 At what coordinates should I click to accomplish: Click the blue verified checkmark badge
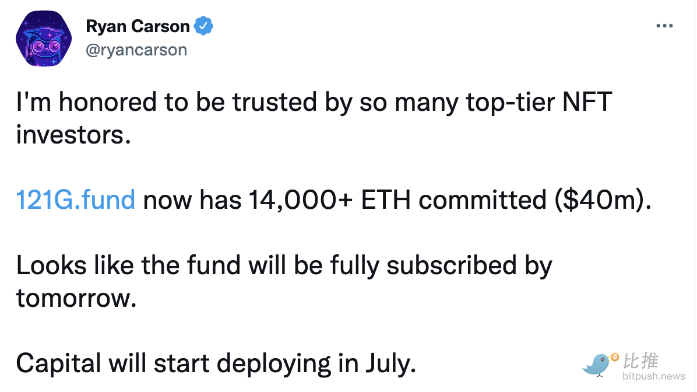[203, 26]
